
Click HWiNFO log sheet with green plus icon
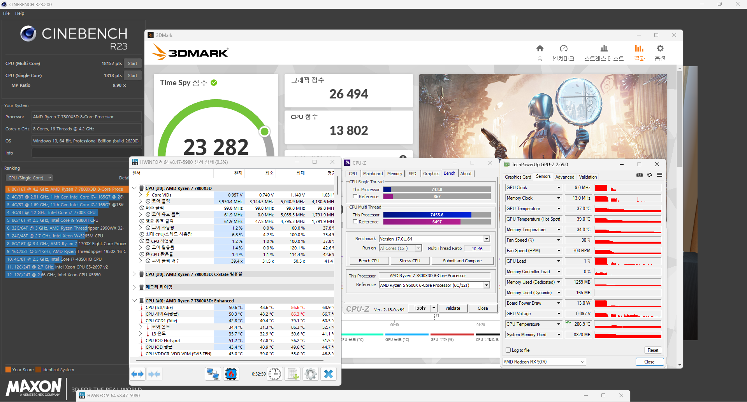point(293,374)
